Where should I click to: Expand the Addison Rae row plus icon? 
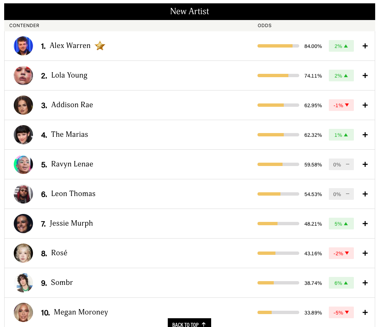365,105
